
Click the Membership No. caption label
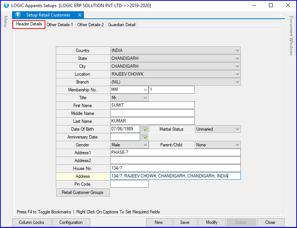click(83, 90)
